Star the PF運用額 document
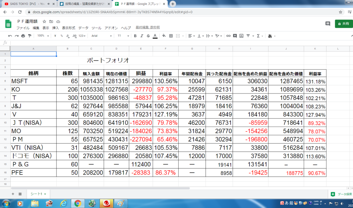 pyautogui.click(x=44, y=22)
